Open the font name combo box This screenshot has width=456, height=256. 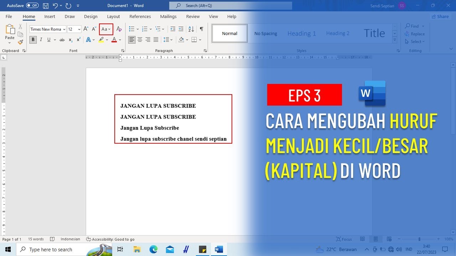tap(48, 29)
